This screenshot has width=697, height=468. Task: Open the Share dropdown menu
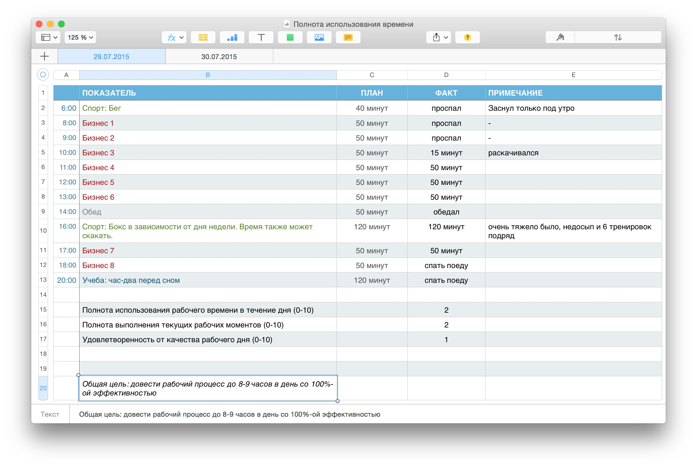pos(438,37)
